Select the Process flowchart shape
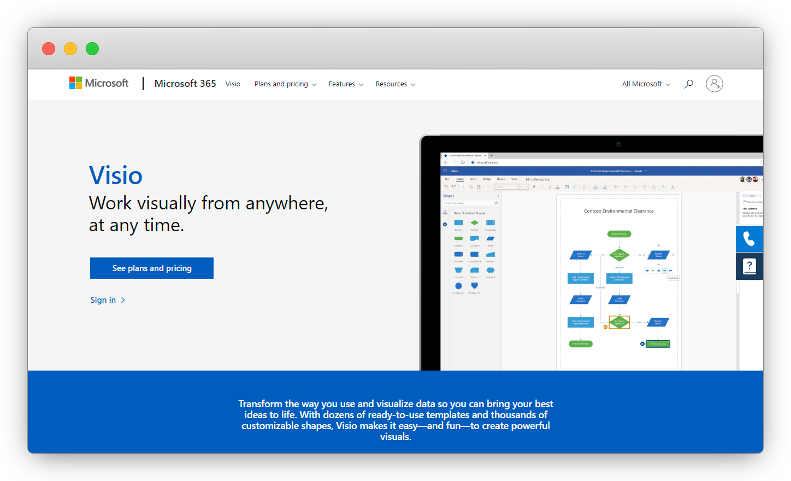 [459, 222]
